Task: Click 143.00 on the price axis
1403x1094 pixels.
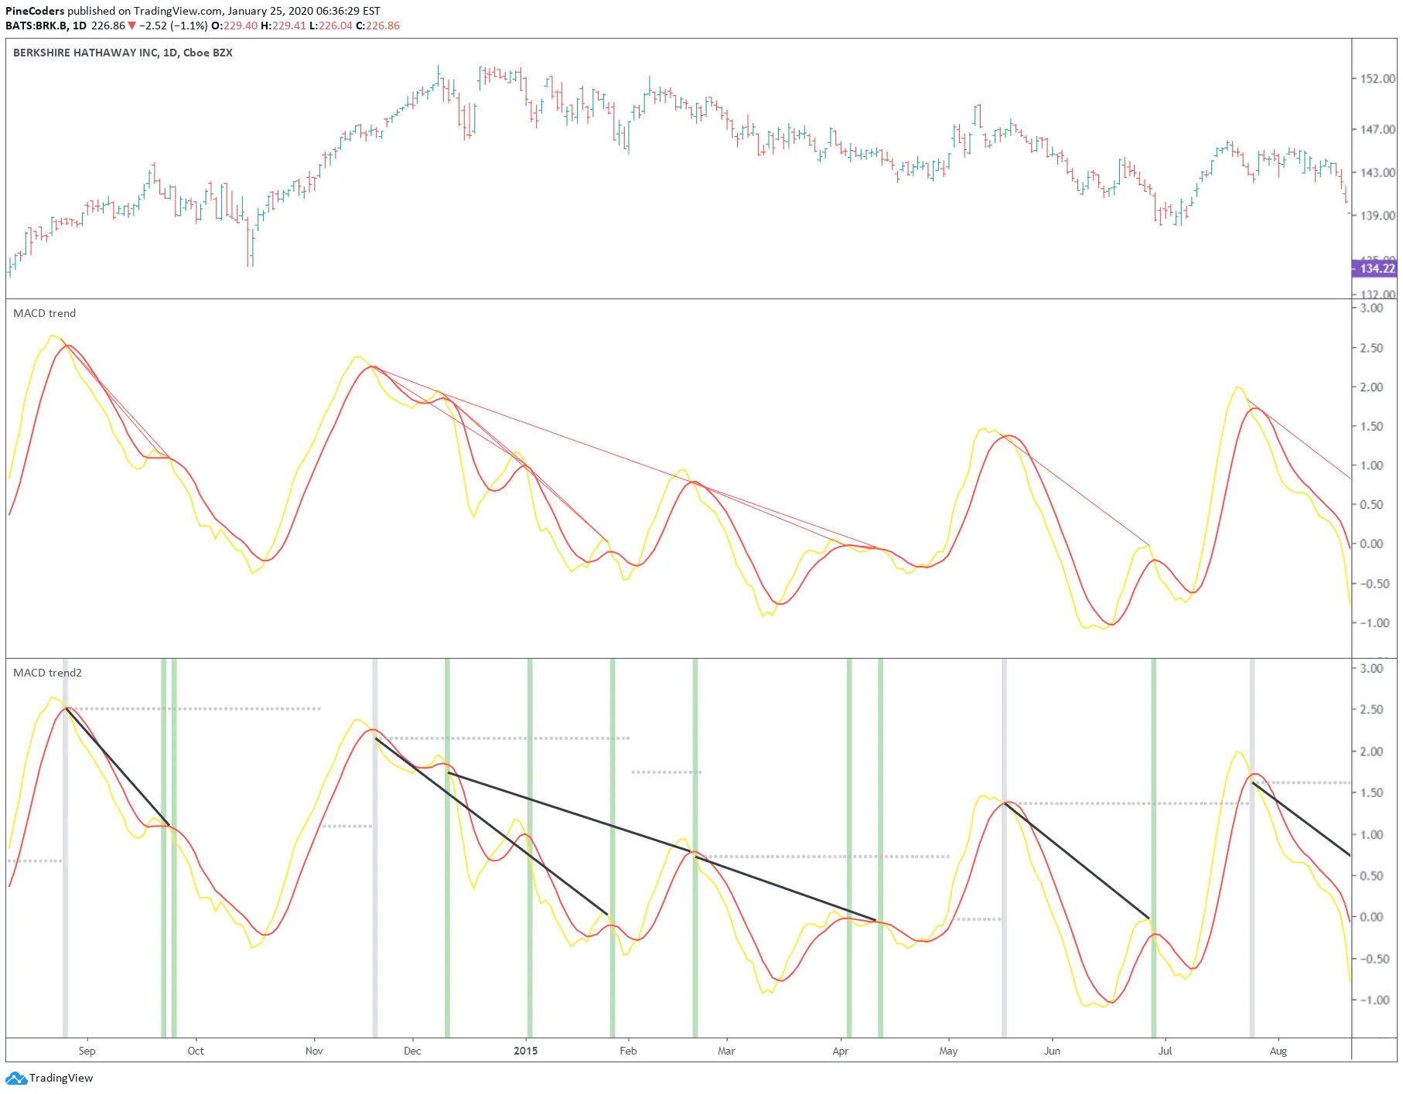Action: pyautogui.click(x=1377, y=172)
